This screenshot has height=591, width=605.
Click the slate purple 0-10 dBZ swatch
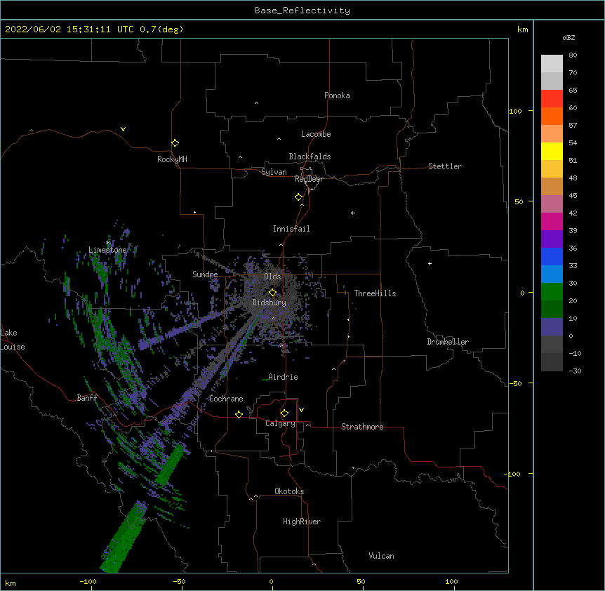pos(552,327)
